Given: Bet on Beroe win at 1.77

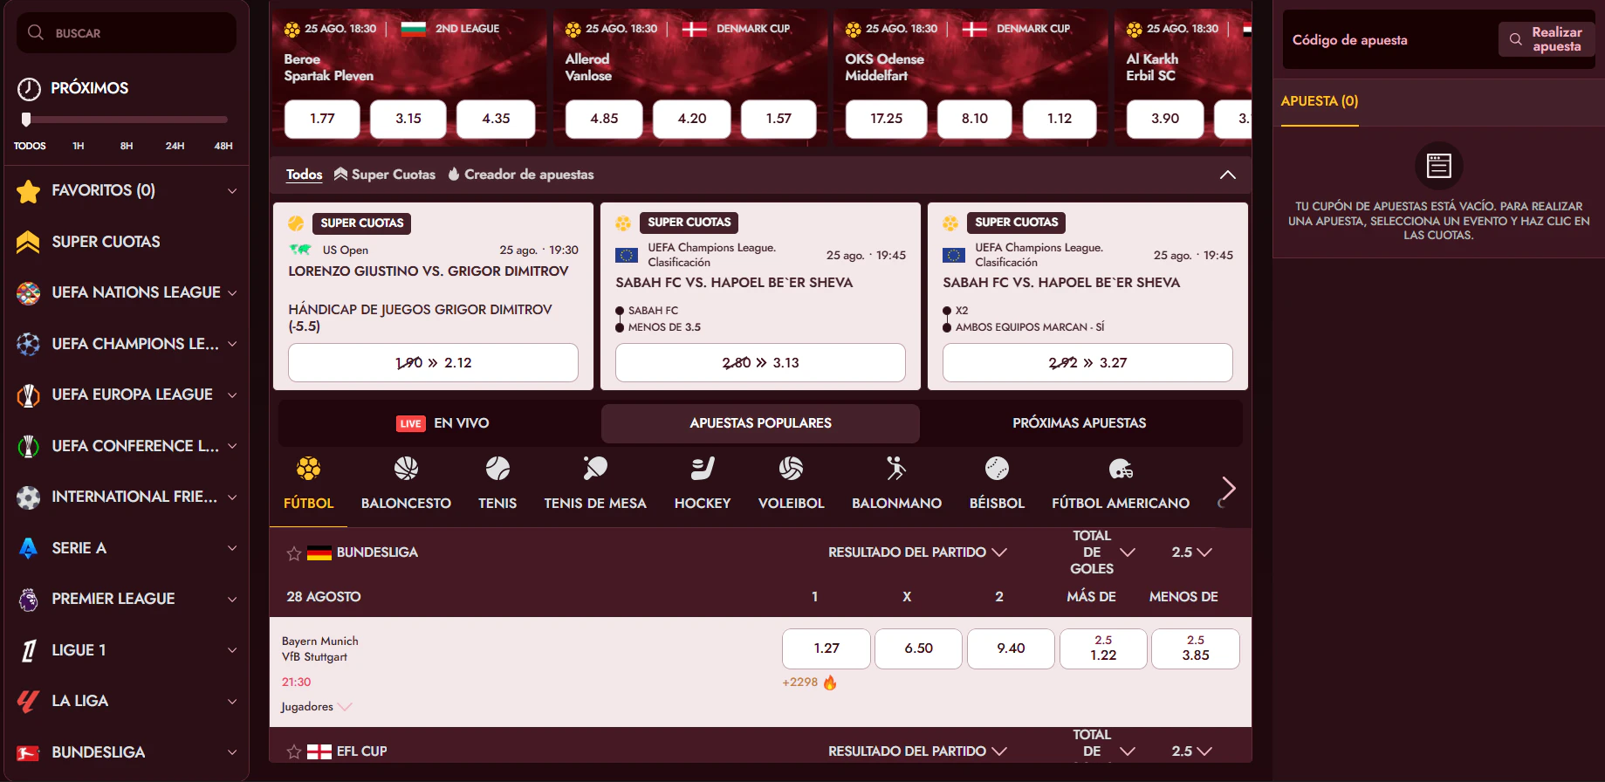Looking at the screenshot, I should [322, 119].
